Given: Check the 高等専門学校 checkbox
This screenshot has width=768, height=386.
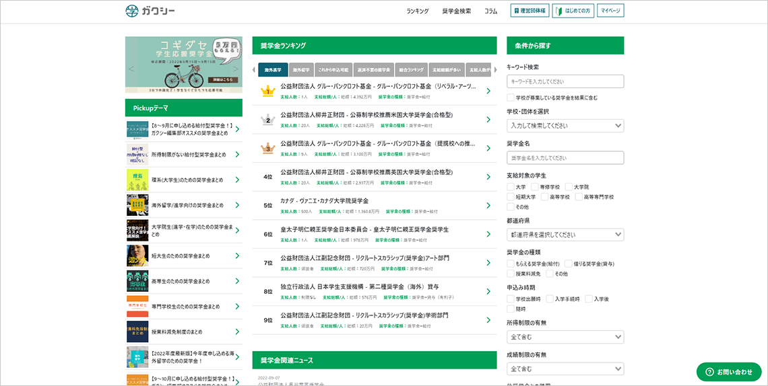Looking at the screenshot, I should click(579, 197).
